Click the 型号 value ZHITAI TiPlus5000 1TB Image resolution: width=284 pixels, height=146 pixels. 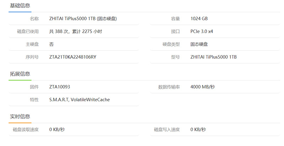(214, 57)
